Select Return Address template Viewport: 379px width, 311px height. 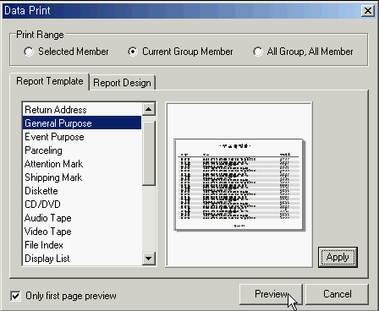coord(82,110)
